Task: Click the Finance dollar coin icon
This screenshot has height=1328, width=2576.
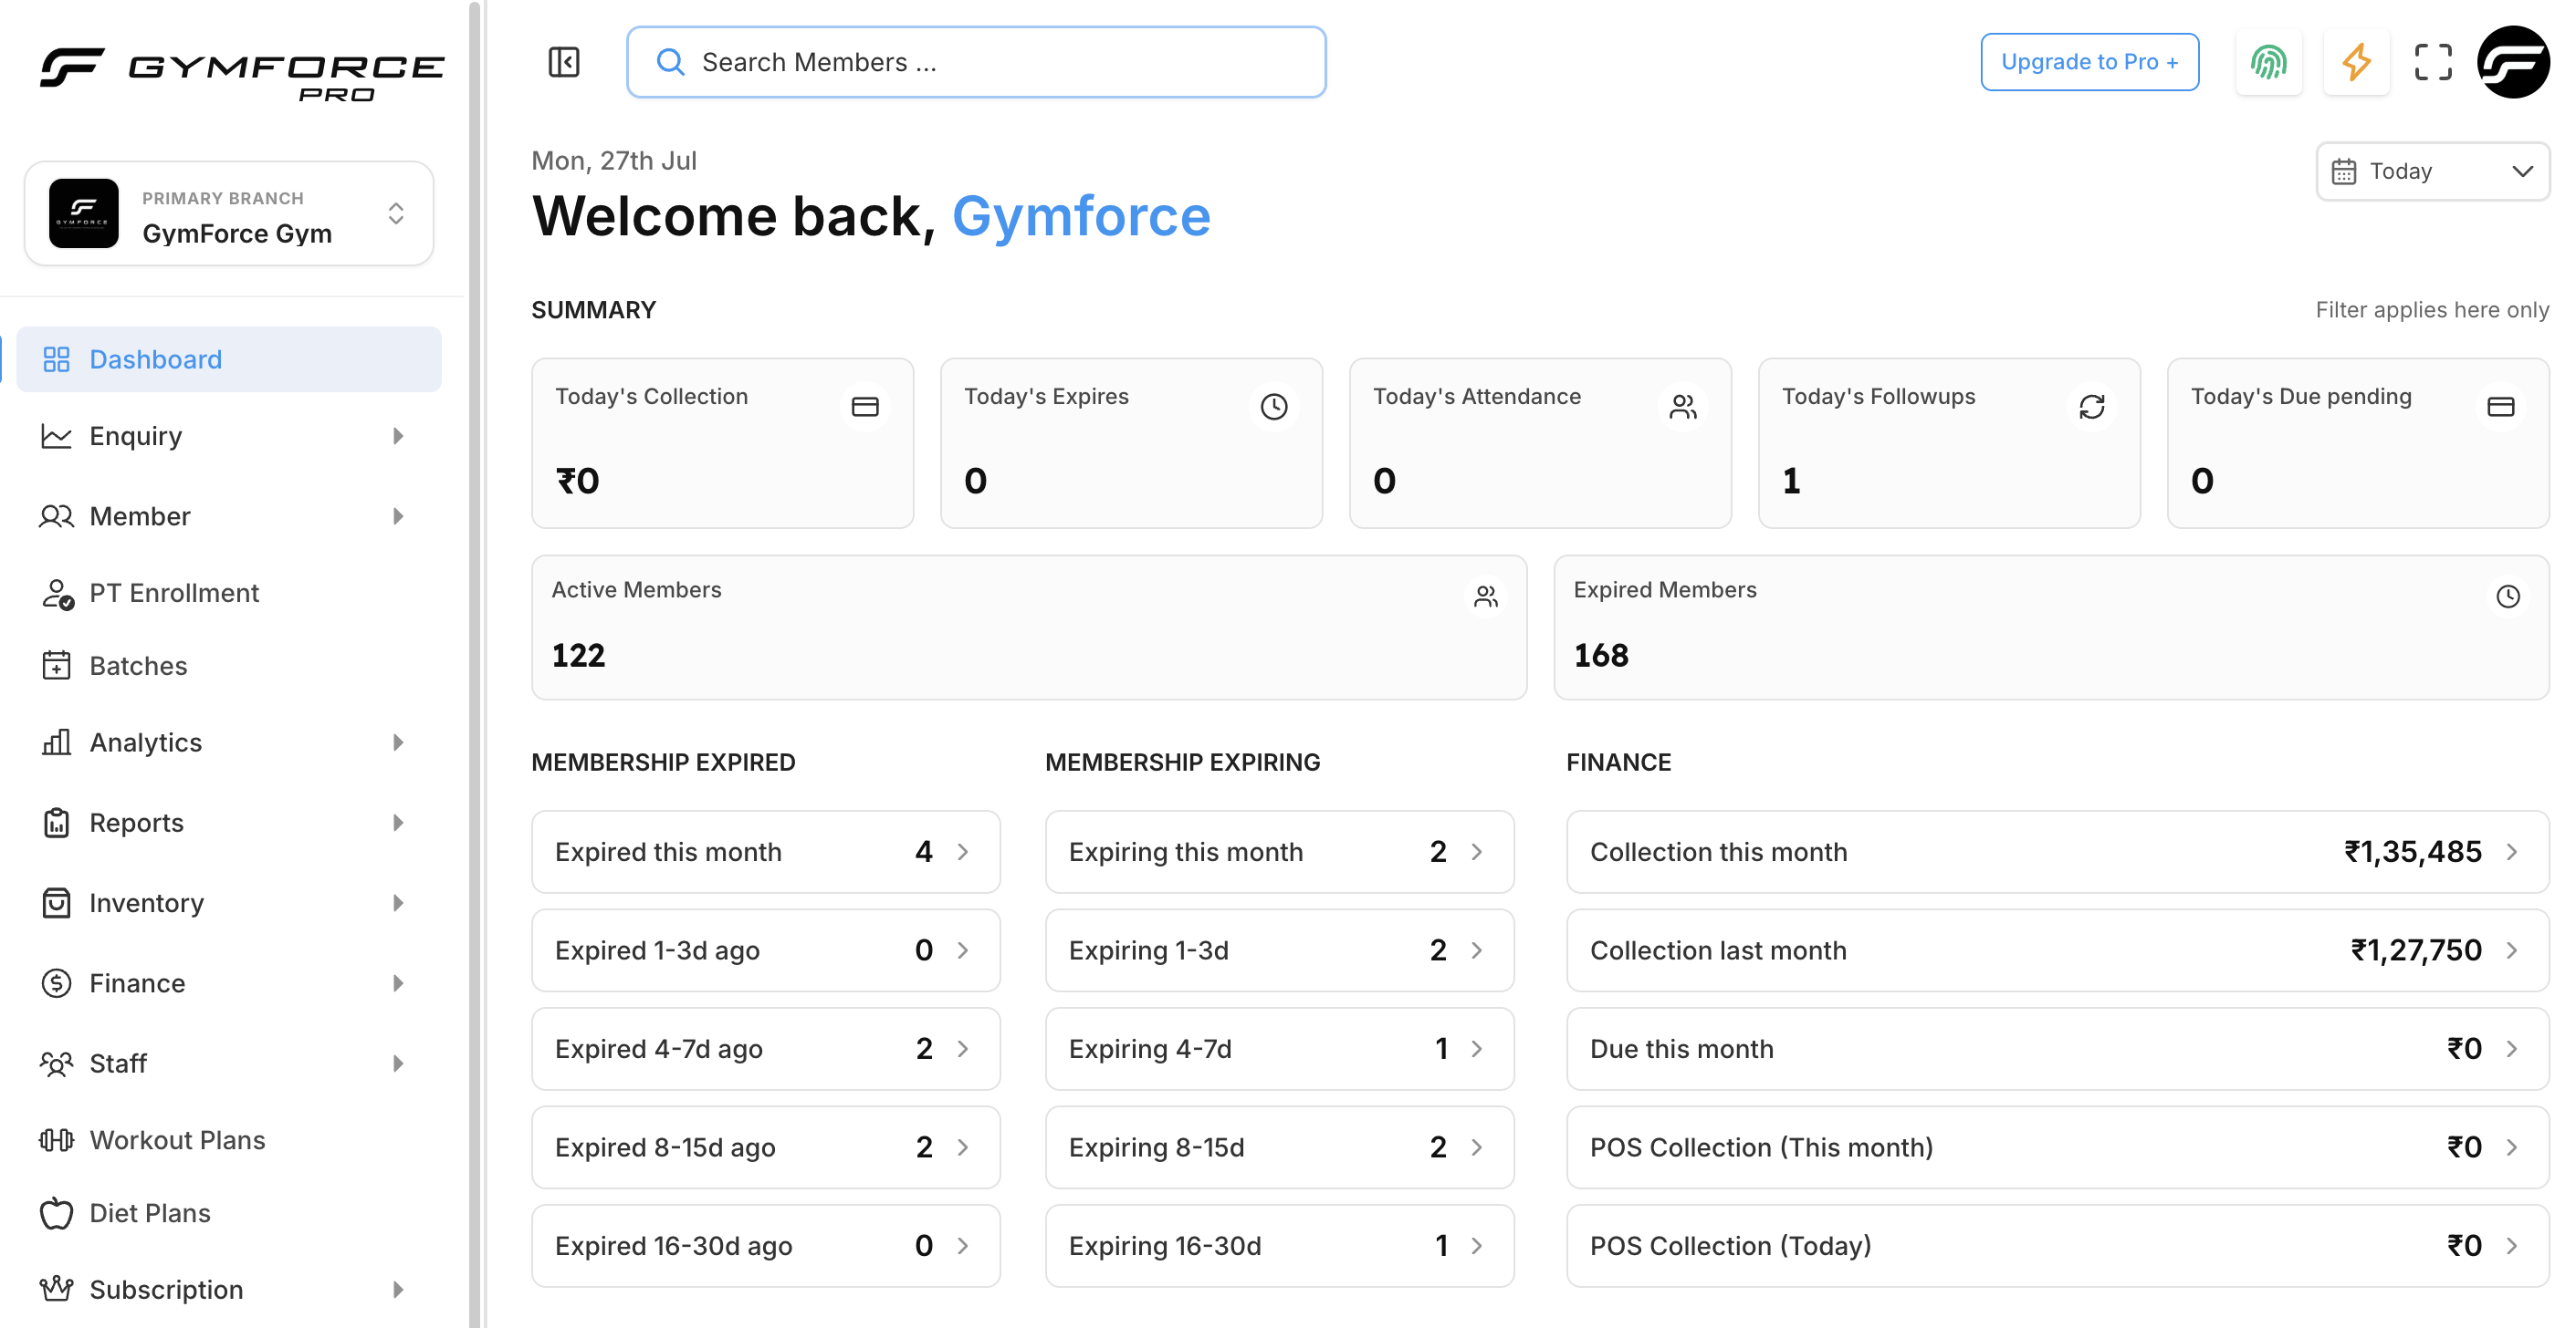Action: pos(56,983)
